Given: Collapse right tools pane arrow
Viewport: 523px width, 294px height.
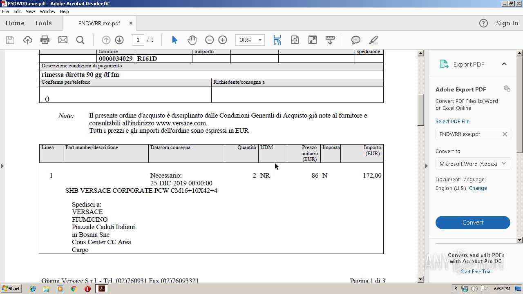Looking at the screenshot, I should click(x=426, y=165).
